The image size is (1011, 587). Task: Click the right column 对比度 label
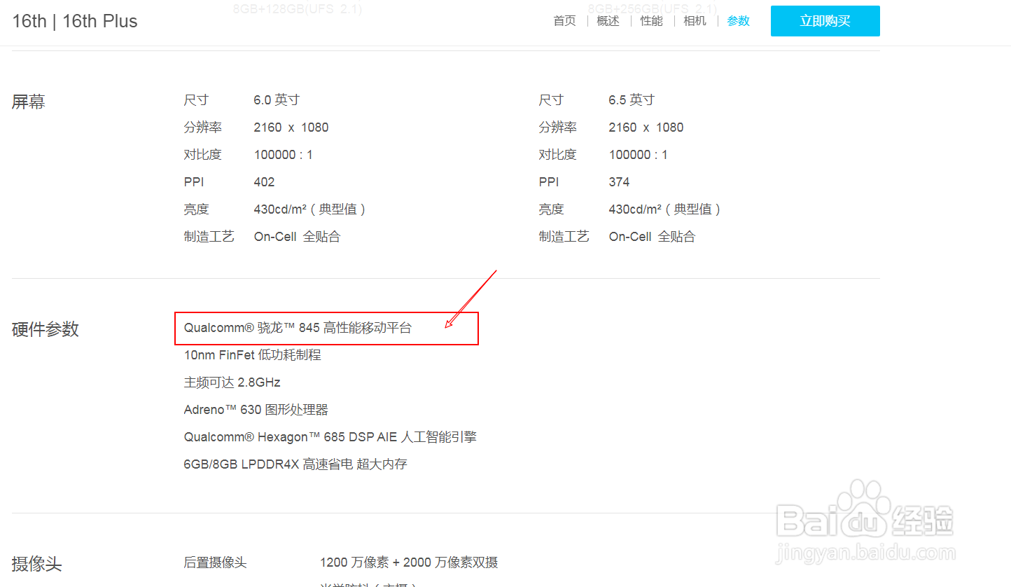pos(557,155)
